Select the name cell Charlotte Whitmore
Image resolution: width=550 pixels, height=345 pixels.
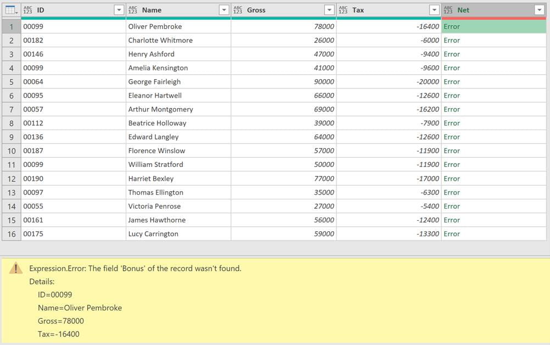[x=178, y=40]
